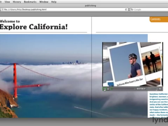The height and width of the screenshot is (126, 168).
Task: Click the embedded bike tour video
Action: coord(133,64)
